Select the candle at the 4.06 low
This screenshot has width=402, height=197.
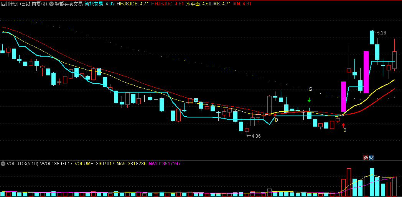pyautogui.click(x=247, y=130)
